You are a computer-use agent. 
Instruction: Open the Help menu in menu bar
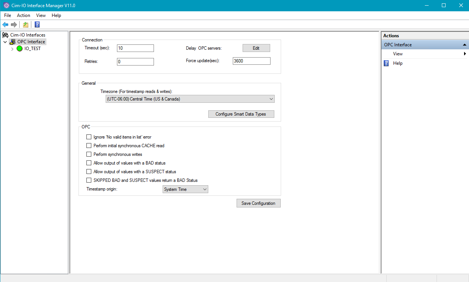56,15
